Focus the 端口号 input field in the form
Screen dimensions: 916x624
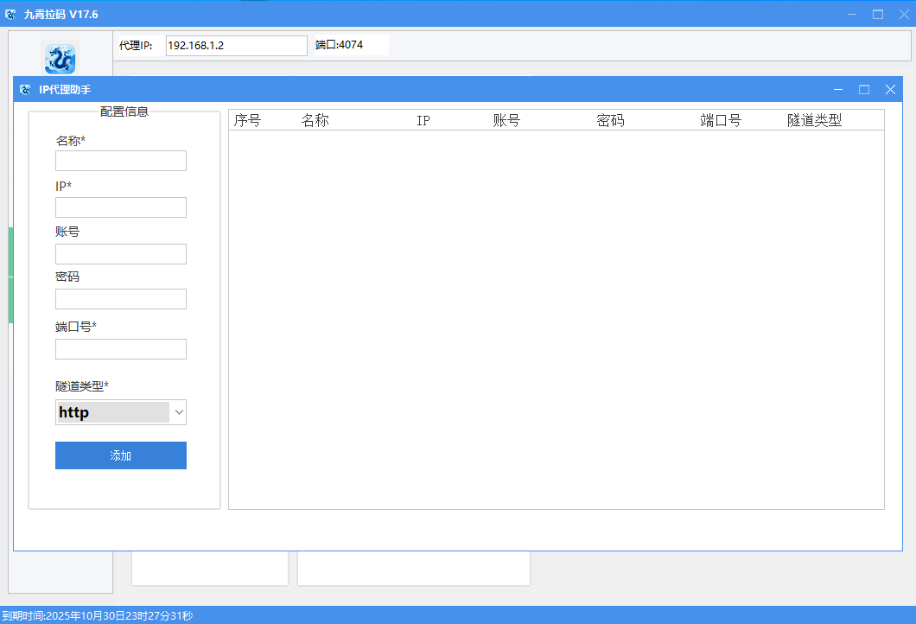121,349
